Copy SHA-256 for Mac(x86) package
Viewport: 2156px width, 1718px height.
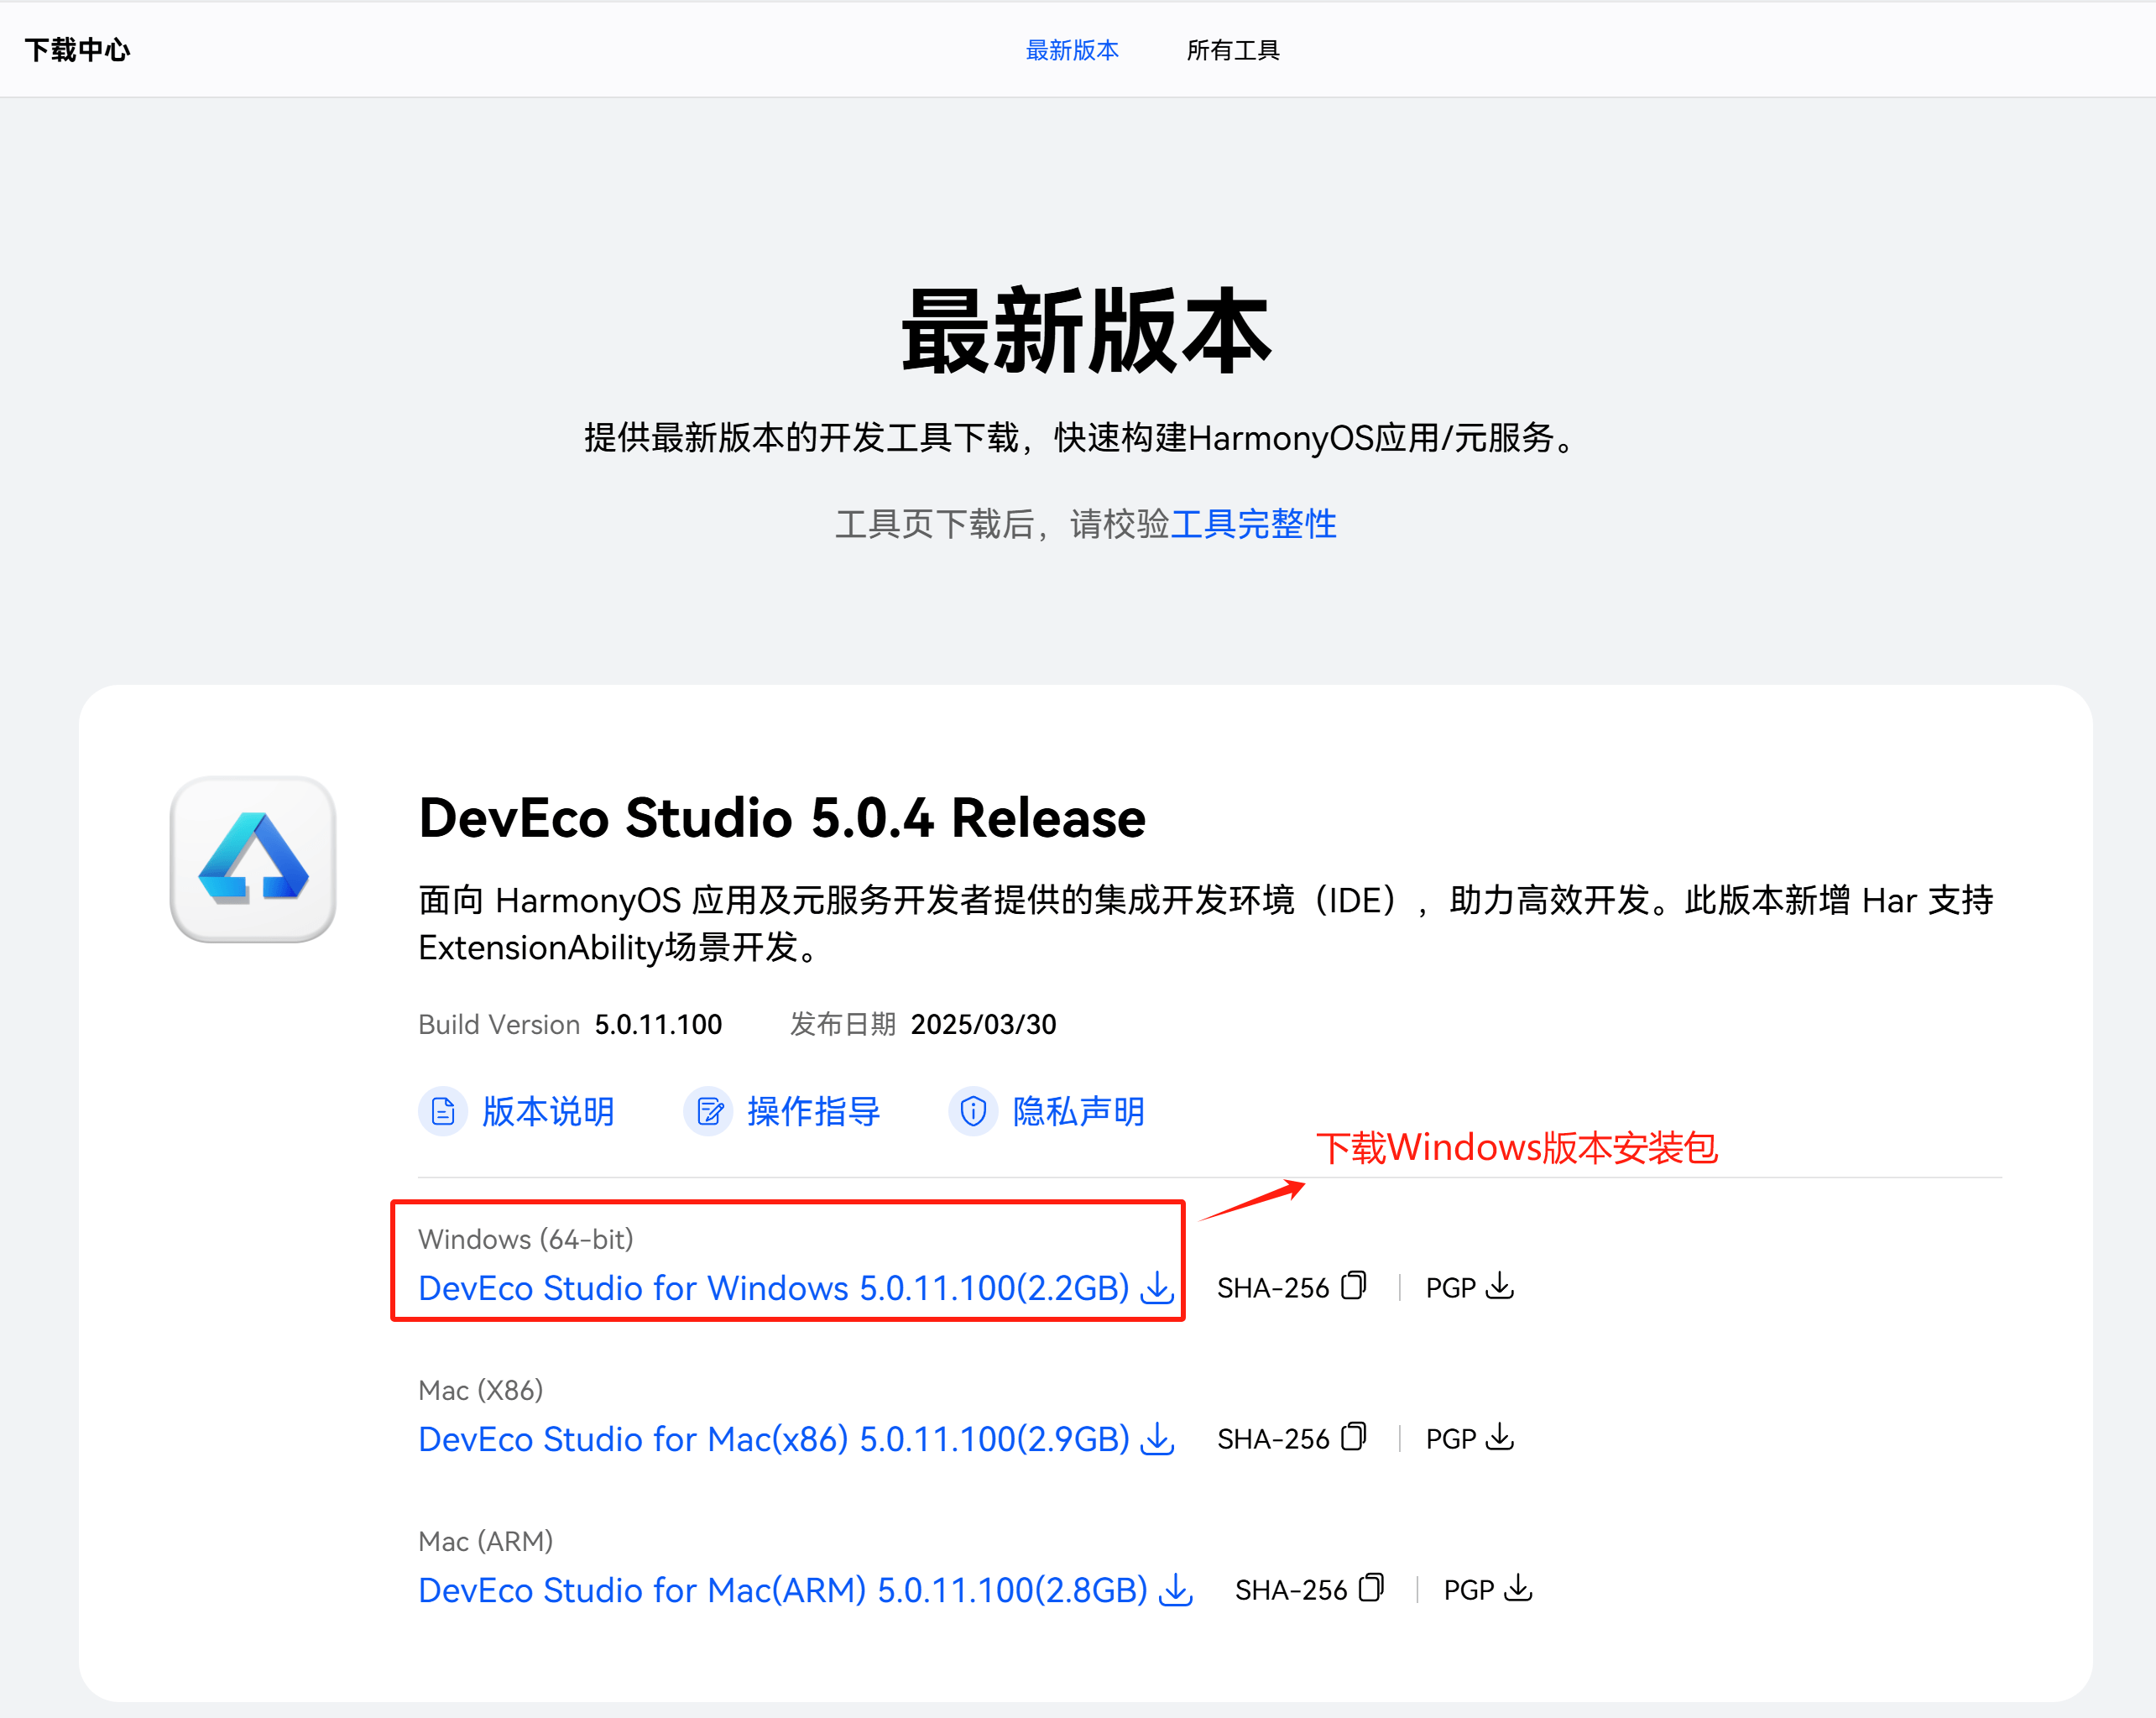[1353, 1437]
